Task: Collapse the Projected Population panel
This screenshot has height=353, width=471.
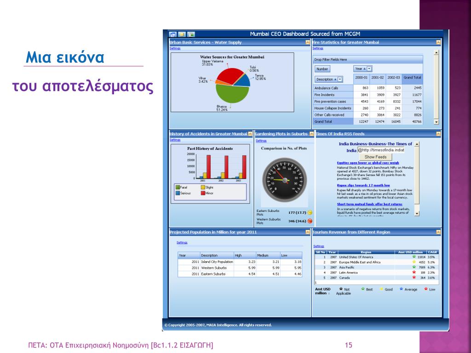Action: [x=307, y=232]
